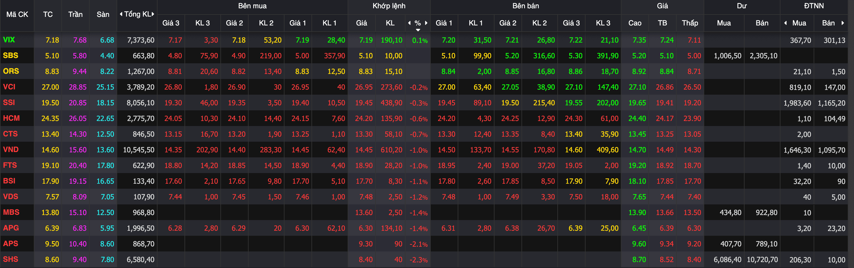Click right arrow after ĐTNN Bán header
Image resolution: width=854 pixels, height=268 pixels.
(x=842, y=23)
